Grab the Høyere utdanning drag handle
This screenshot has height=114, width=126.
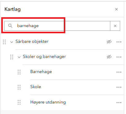click(x=19, y=102)
